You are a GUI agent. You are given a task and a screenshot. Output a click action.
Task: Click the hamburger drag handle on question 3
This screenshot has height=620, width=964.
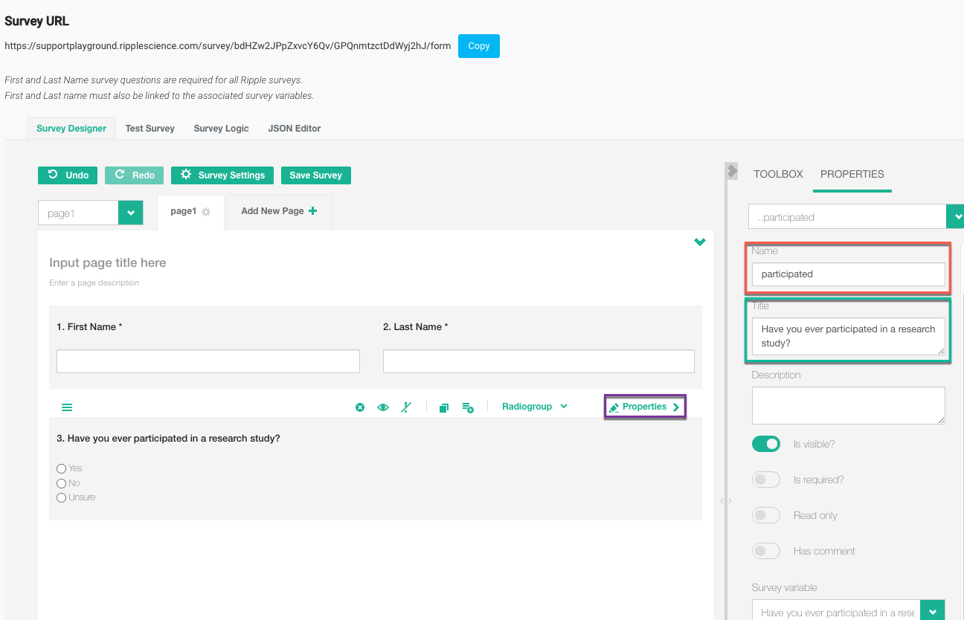67,407
